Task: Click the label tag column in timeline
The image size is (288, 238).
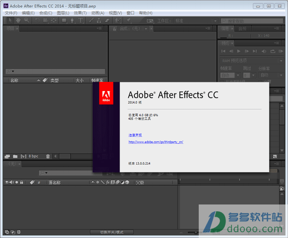Action: tap(32, 182)
